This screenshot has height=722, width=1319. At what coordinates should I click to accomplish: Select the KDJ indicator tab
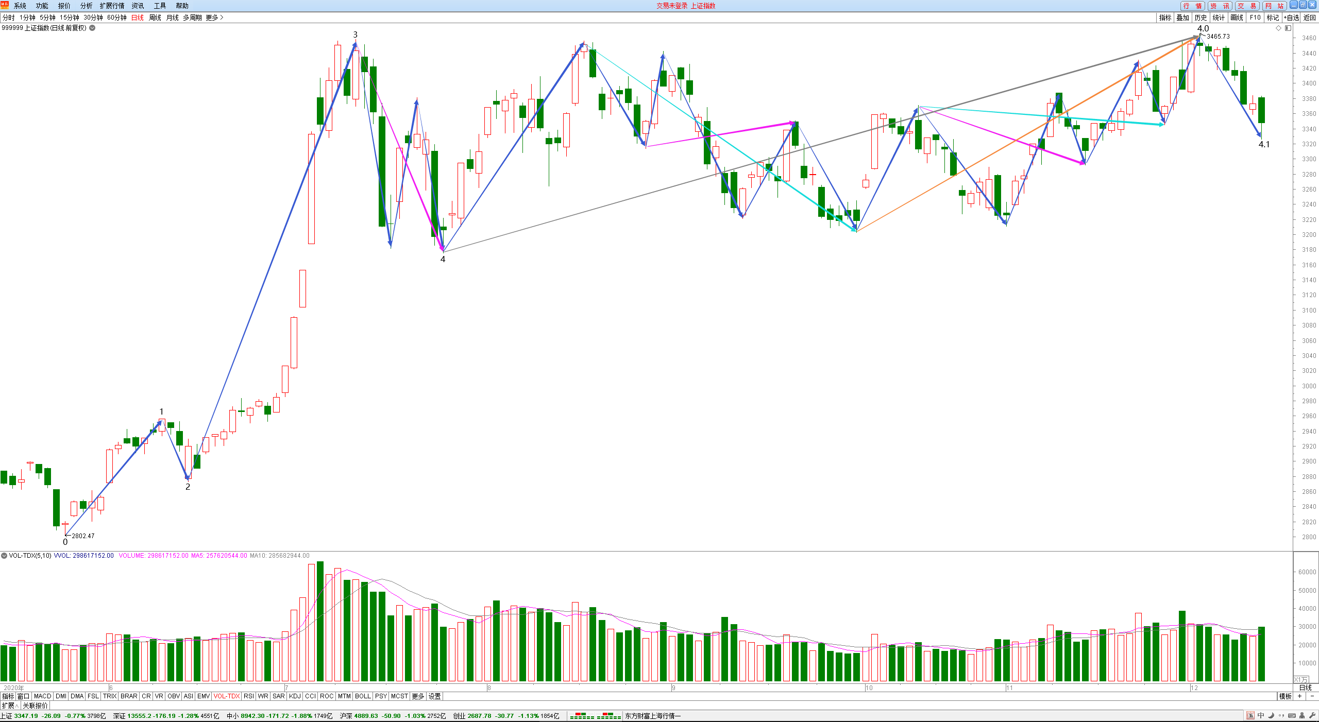coord(295,696)
